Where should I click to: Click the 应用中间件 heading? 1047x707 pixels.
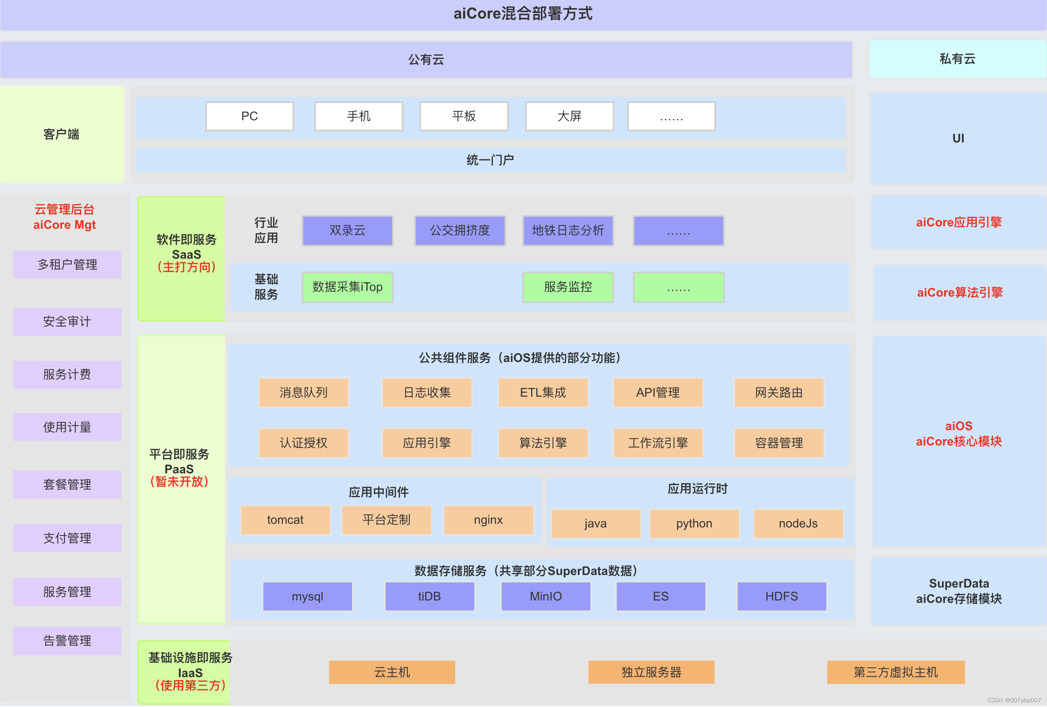(x=378, y=492)
